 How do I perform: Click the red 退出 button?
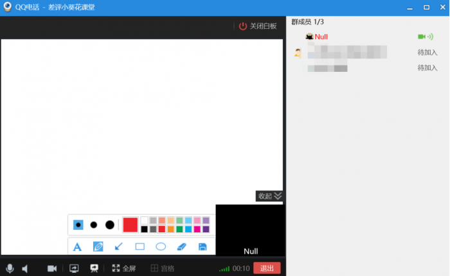pyautogui.click(x=267, y=268)
